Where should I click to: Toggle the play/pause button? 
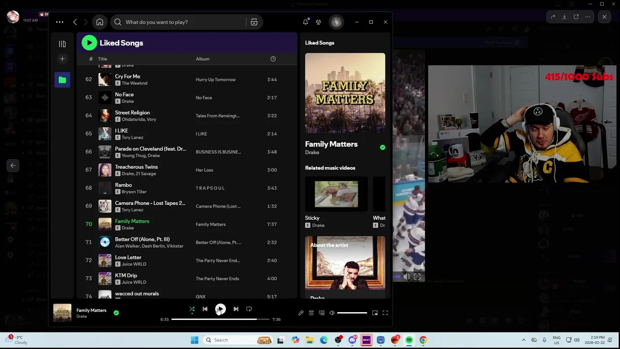click(x=220, y=309)
